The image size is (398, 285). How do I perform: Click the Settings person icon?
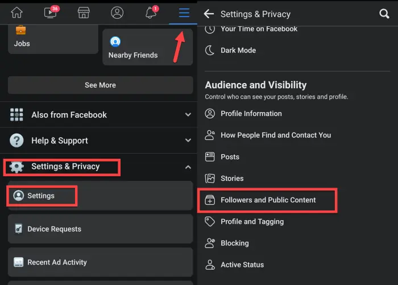tap(19, 196)
